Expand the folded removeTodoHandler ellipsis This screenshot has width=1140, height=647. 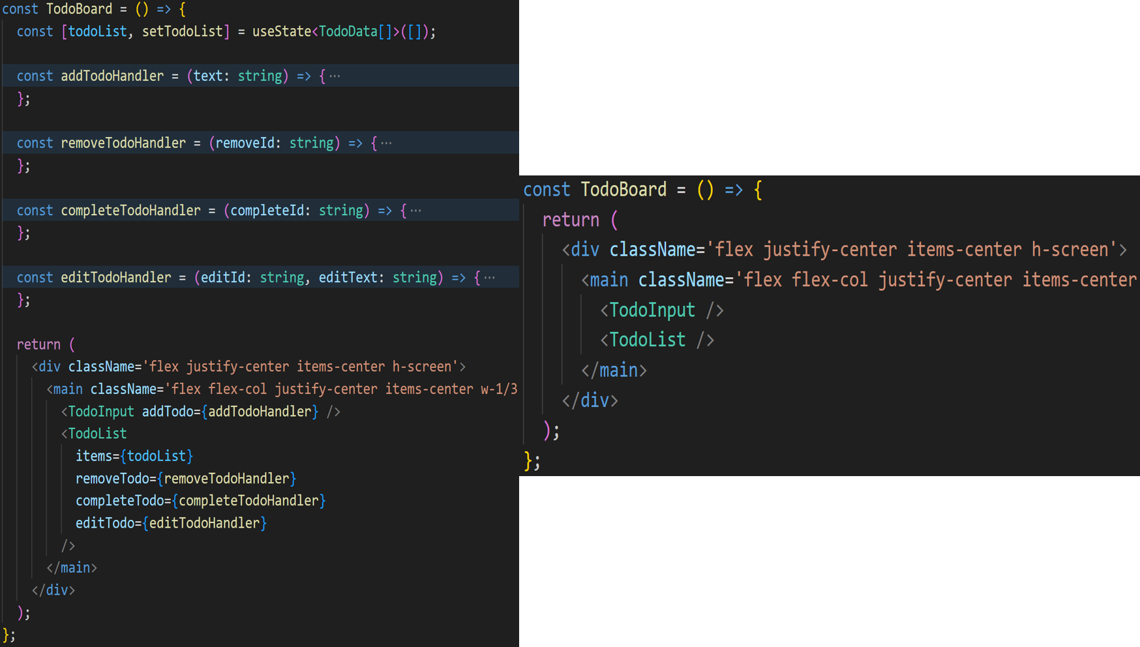click(x=386, y=143)
